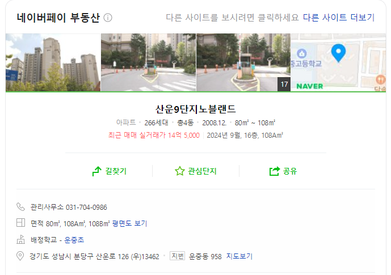Open the 지도보기 map link
The width and height of the screenshot is (391, 275).
(x=239, y=256)
